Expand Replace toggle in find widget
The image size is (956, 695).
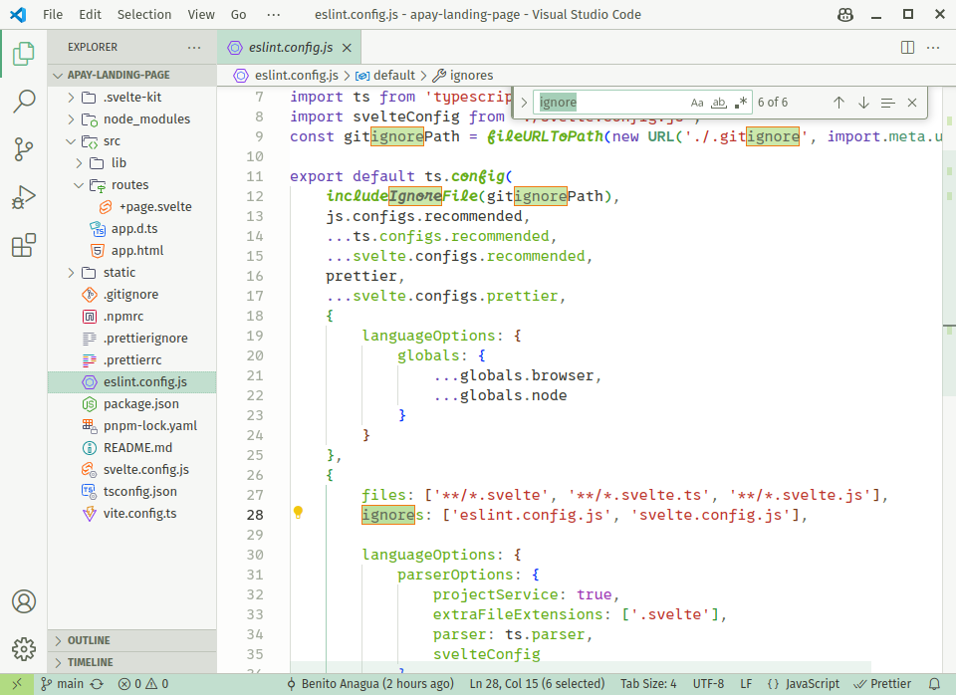pos(524,103)
